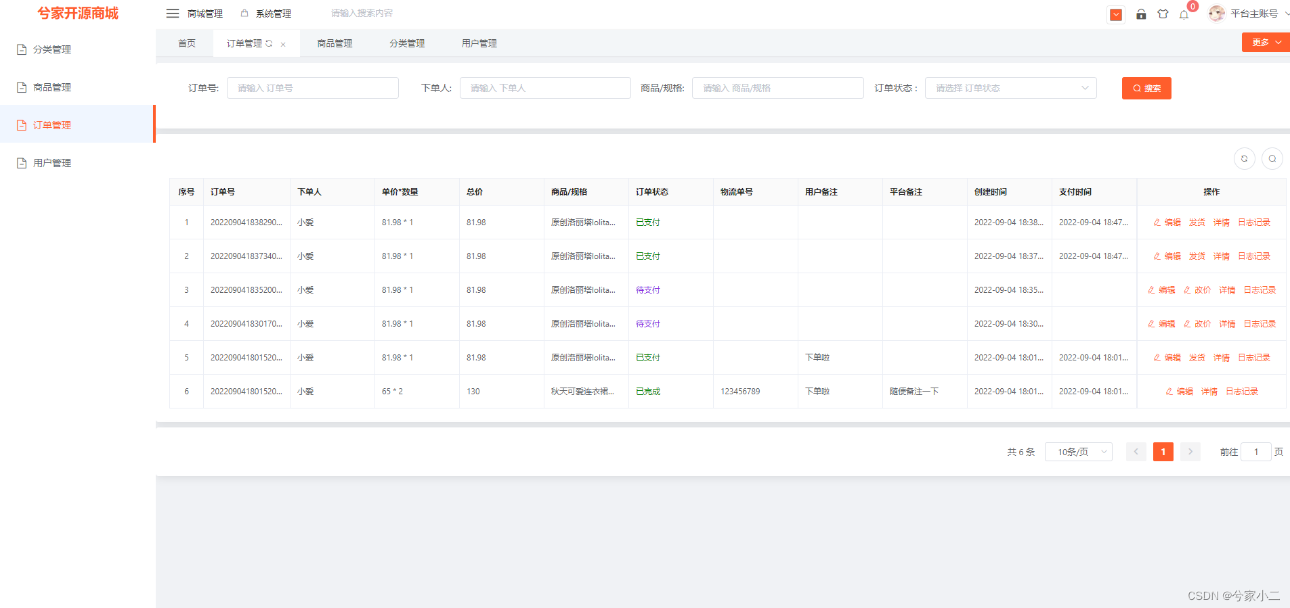Open 详情 for order row 1
This screenshot has width=1290, height=608.
1222,223
